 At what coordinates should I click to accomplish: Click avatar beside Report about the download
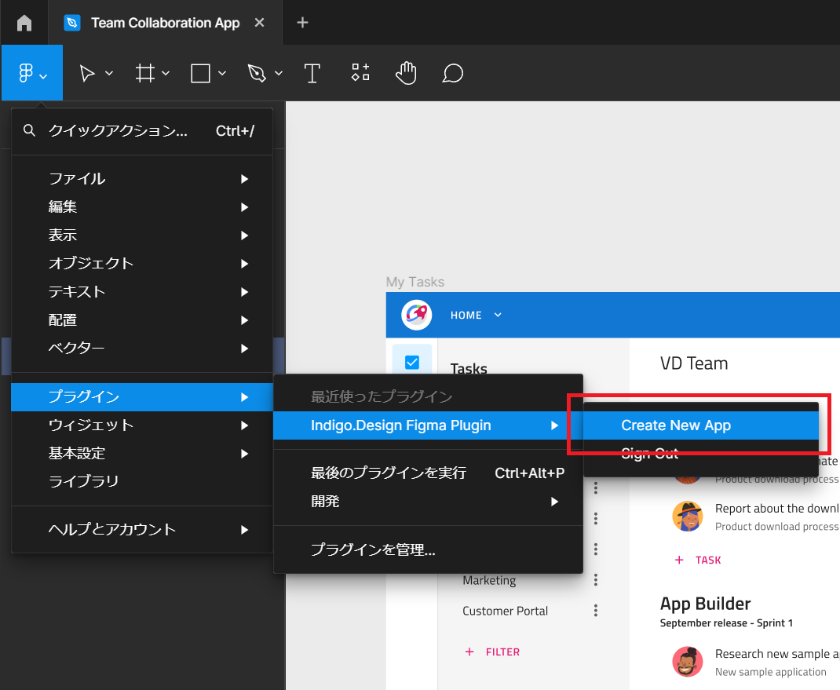coord(688,517)
